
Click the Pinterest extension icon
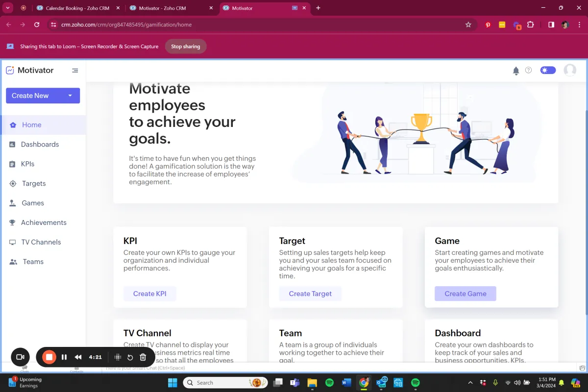(488, 24)
